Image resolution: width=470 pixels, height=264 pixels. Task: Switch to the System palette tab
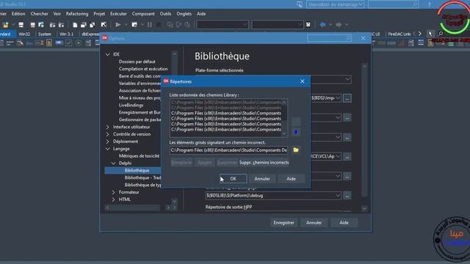[x=45, y=34]
